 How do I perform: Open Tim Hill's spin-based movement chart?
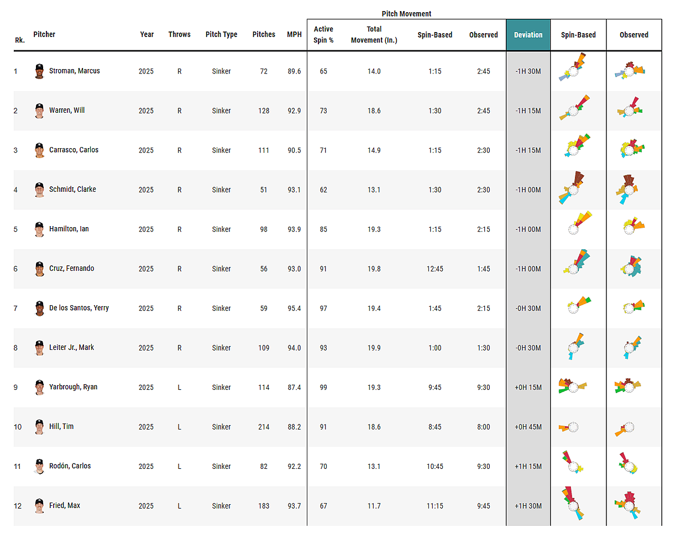pyautogui.click(x=570, y=427)
